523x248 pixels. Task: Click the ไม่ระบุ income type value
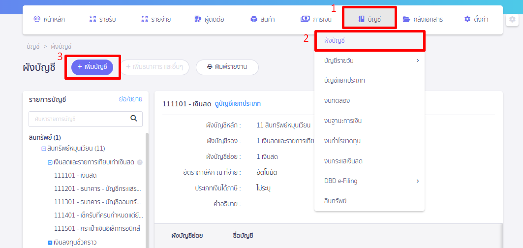264,188
